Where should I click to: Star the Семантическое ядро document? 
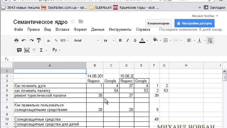point(73,22)
